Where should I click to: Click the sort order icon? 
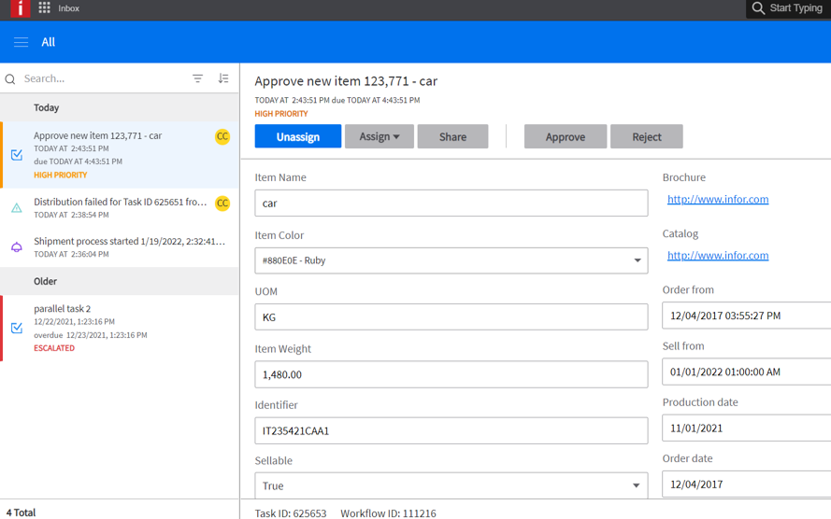(x=223, y=78)
